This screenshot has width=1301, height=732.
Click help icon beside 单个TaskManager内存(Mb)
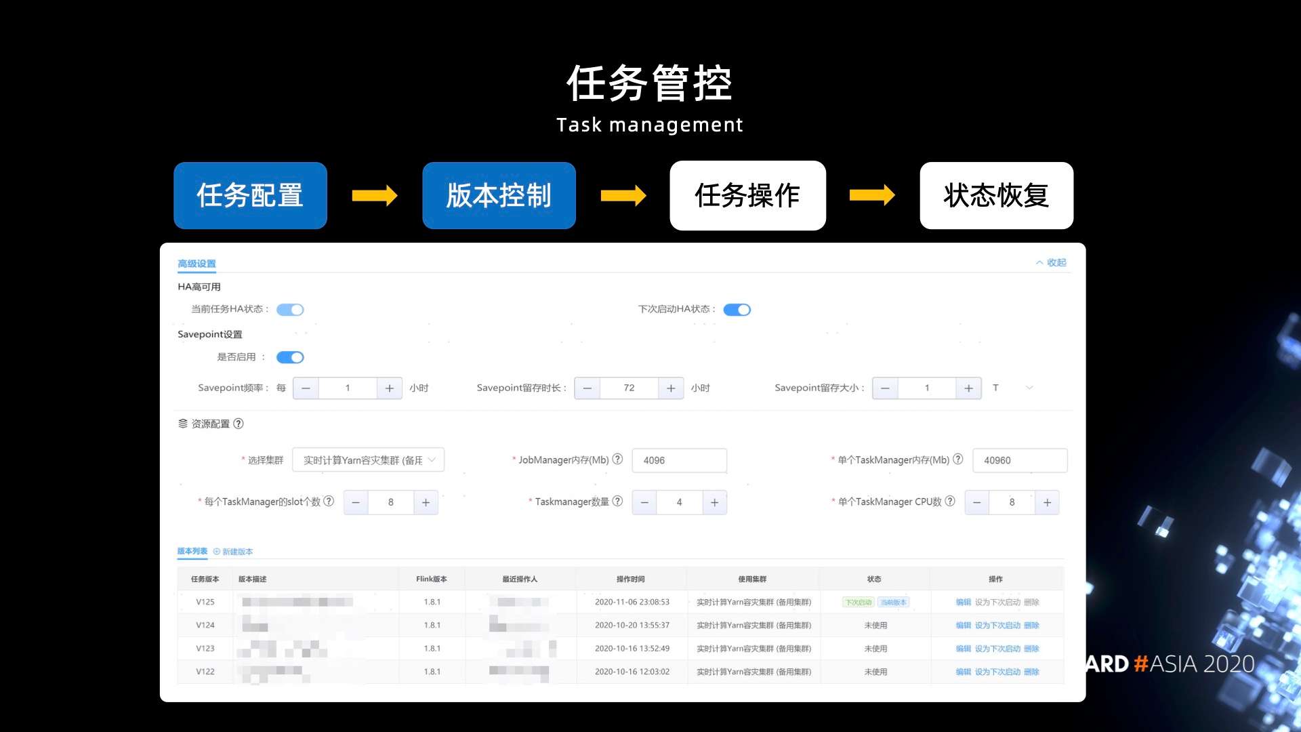click(x=957, y=460)
